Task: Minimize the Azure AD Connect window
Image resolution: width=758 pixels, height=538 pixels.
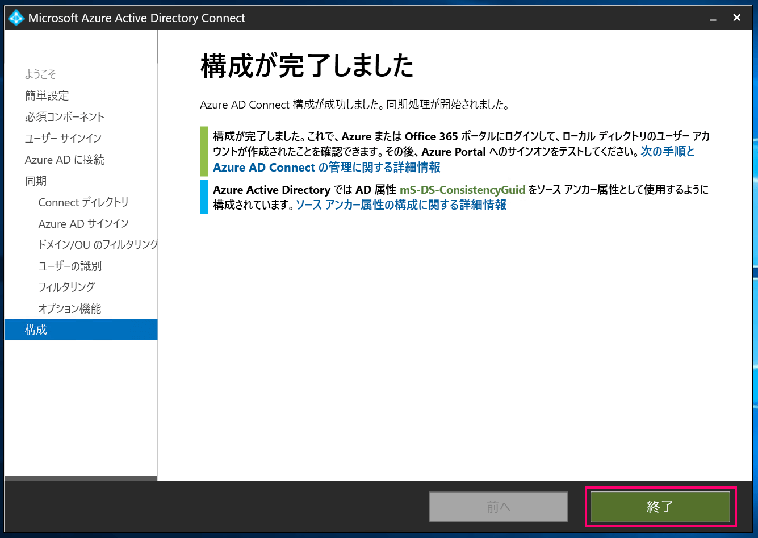Action: pyautogui.click(x=713, y=18)
